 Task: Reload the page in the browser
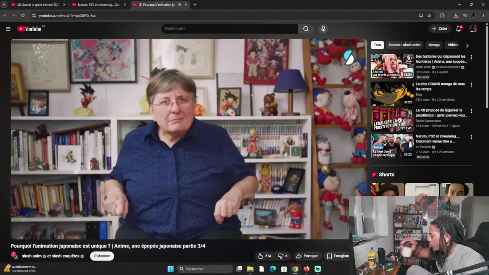(23, 15)
